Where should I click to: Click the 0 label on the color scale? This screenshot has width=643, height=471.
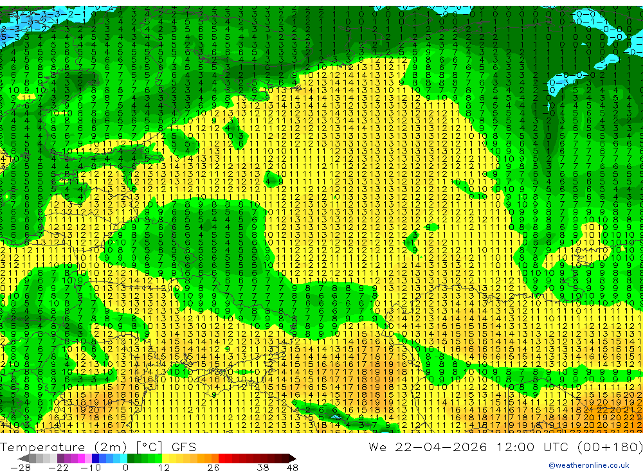(x=125, y=468)
